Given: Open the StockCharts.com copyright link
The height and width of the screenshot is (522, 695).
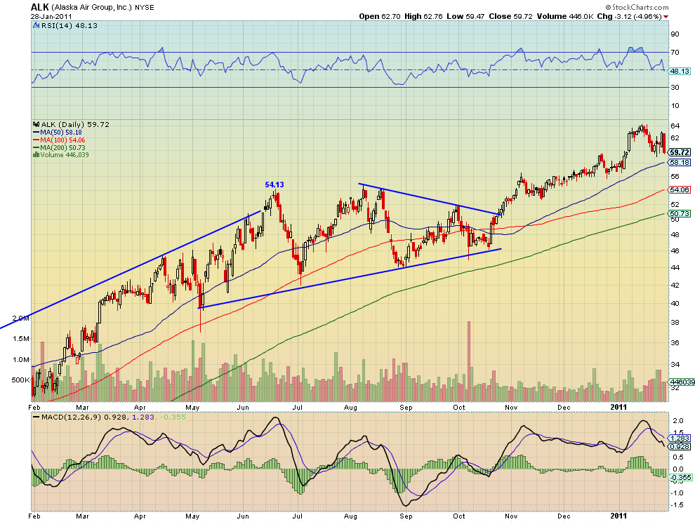Looking at the screenshot, I should click(637, 7).
